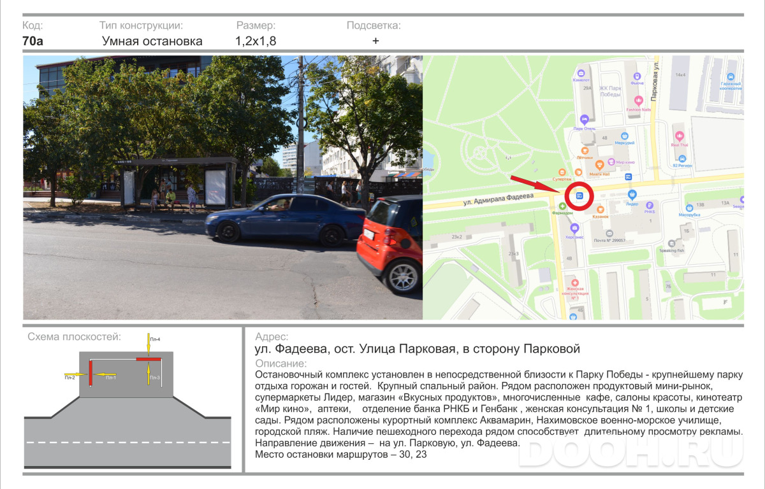Click the bus stop icon near Мияги Hall

pos(629,177)
